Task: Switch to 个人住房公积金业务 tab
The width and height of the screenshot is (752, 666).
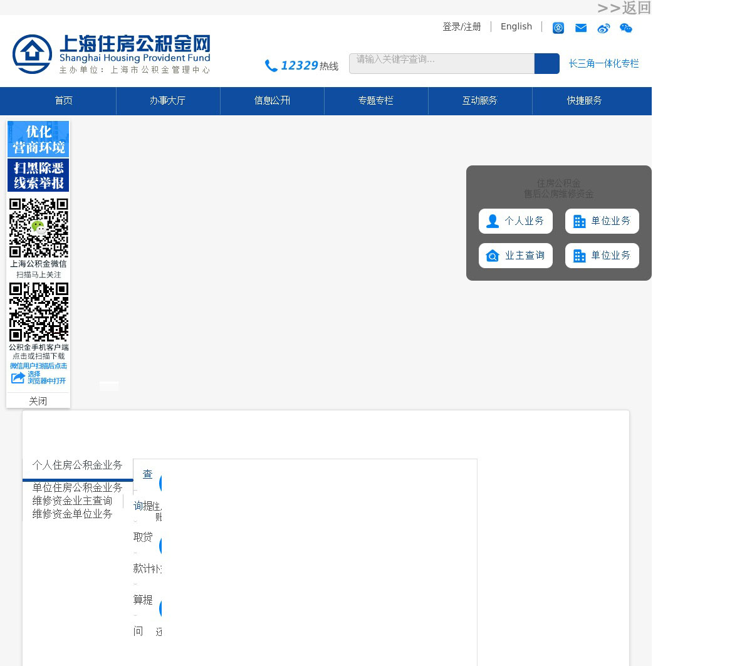Action: click(x=78, y=466)
